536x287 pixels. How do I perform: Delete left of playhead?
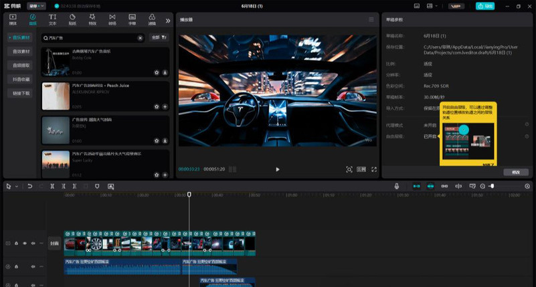[64, 186]
